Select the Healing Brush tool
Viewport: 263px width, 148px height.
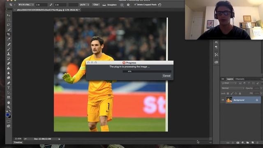9,44
